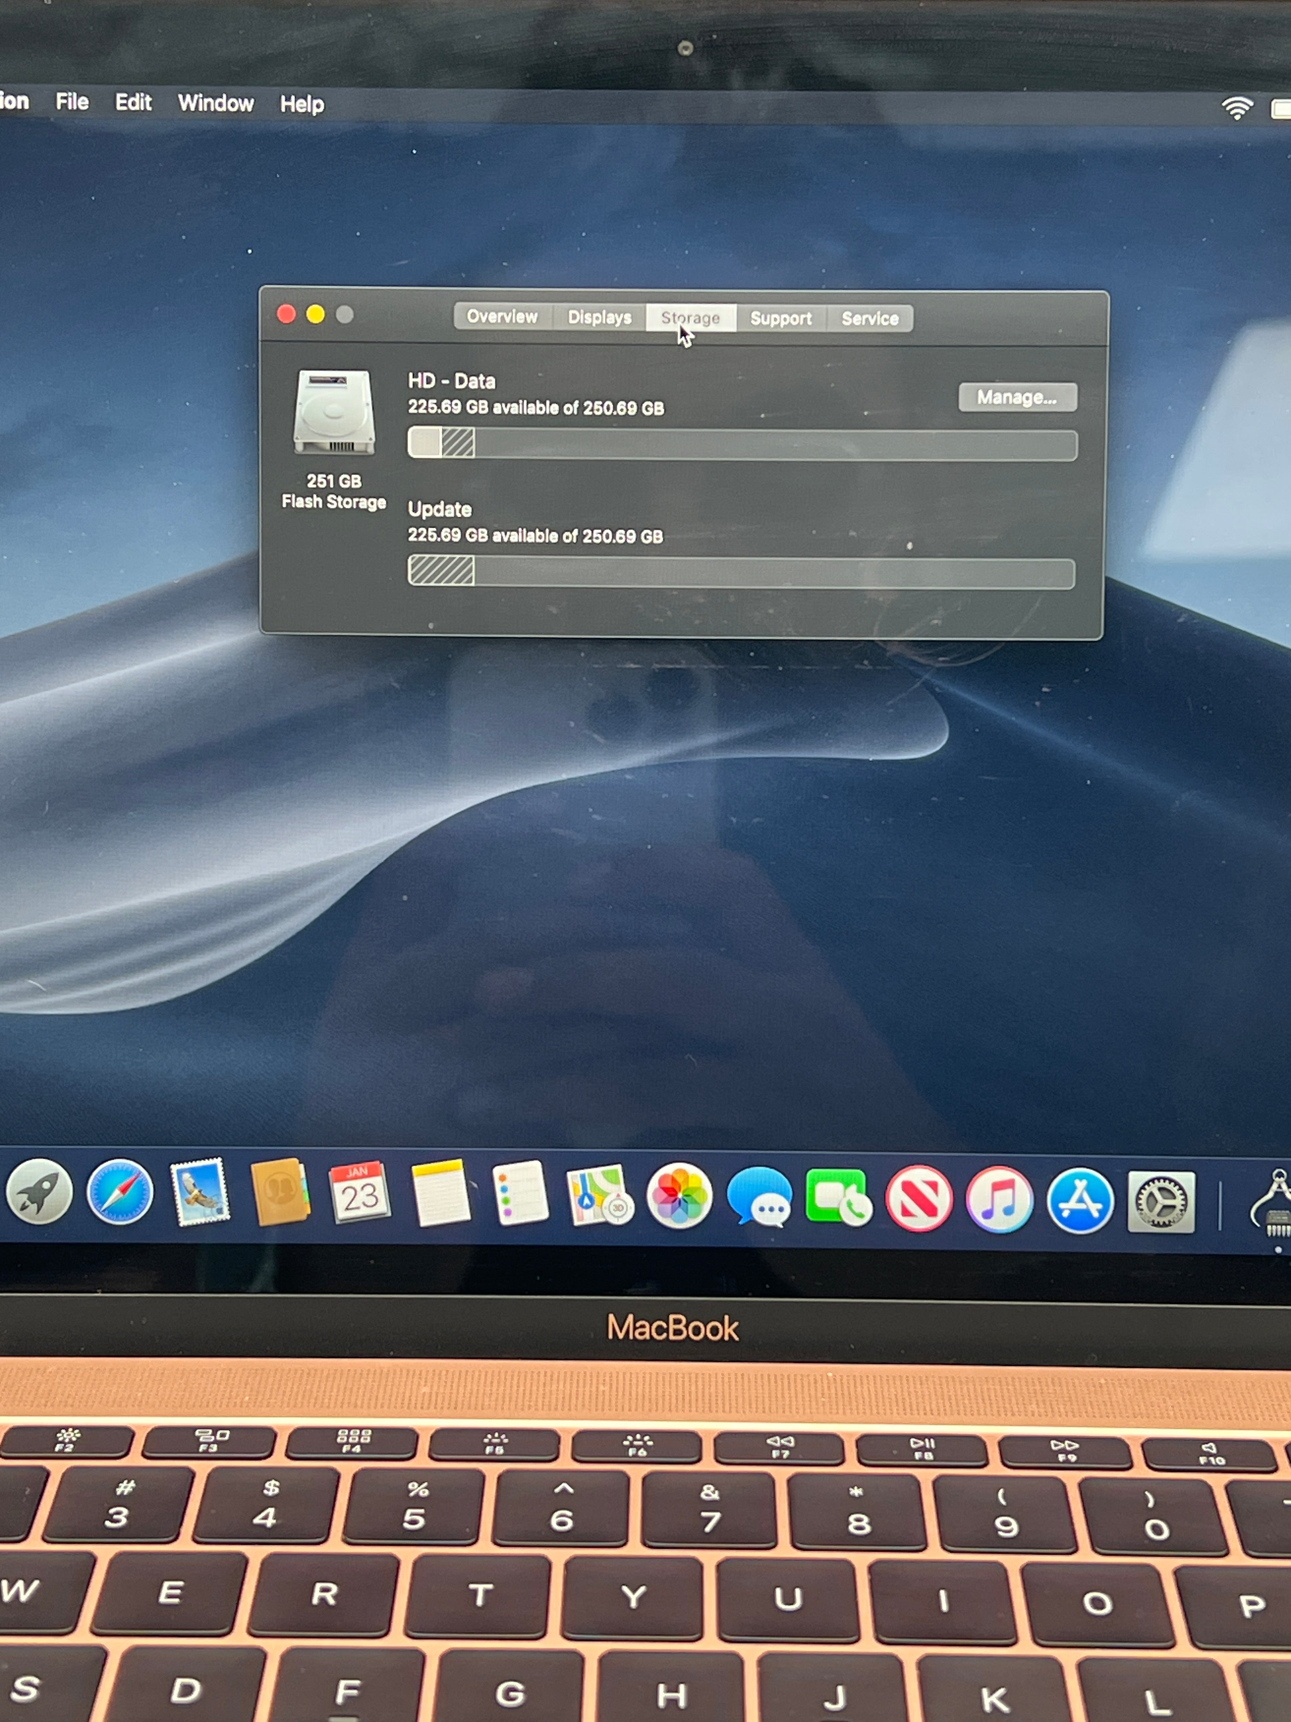
Task: Open Contacts from the Dock
Action: pyautogui.click(x=280, y=1193)
